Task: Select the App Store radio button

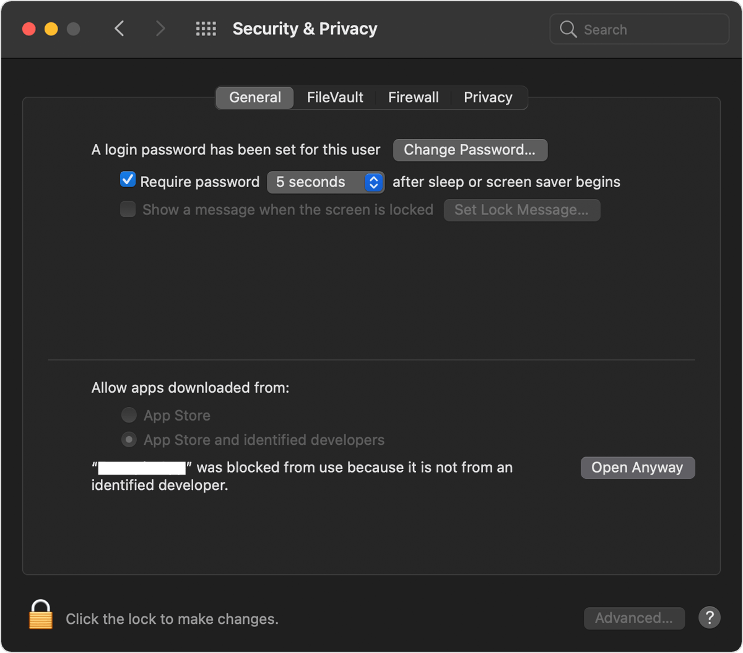Action: [128, 415]
